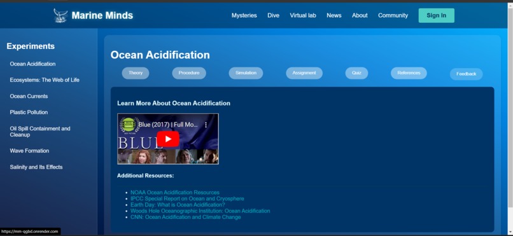This screenshot has height=236, width=513.
Task: Click Learn More About Ocean Acidification heading
Action: [x=174, y=103]
